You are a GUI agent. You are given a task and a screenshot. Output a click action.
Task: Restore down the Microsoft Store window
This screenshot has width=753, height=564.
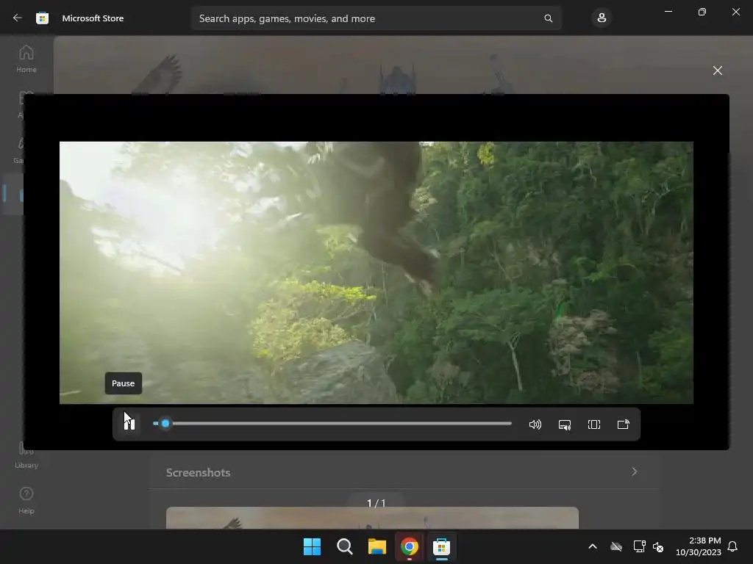702,12
